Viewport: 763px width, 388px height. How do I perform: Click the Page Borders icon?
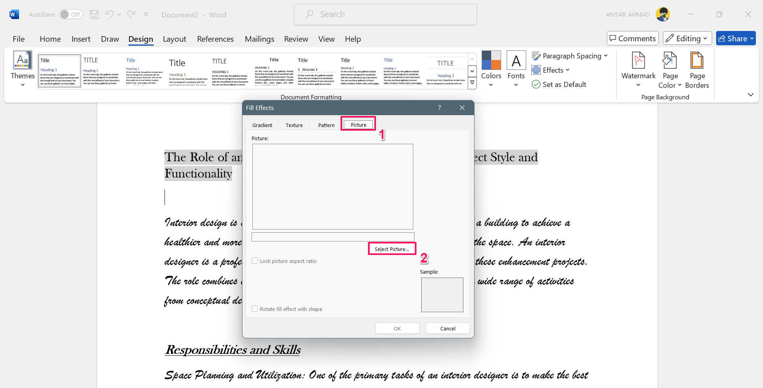point(697,70)
